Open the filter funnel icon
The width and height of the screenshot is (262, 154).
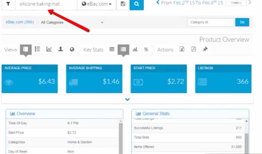[8, 4]
